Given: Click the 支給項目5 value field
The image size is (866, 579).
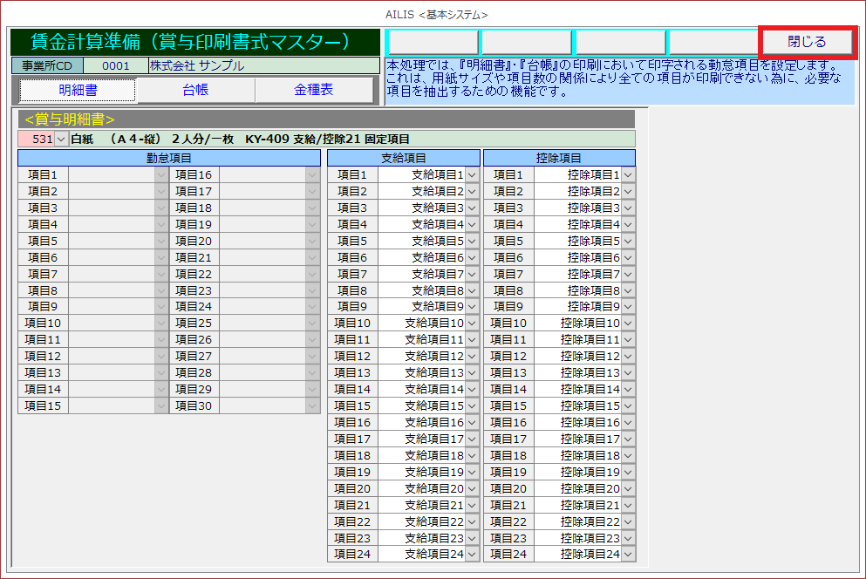Looking at the screenshot, I should point(422,241).
